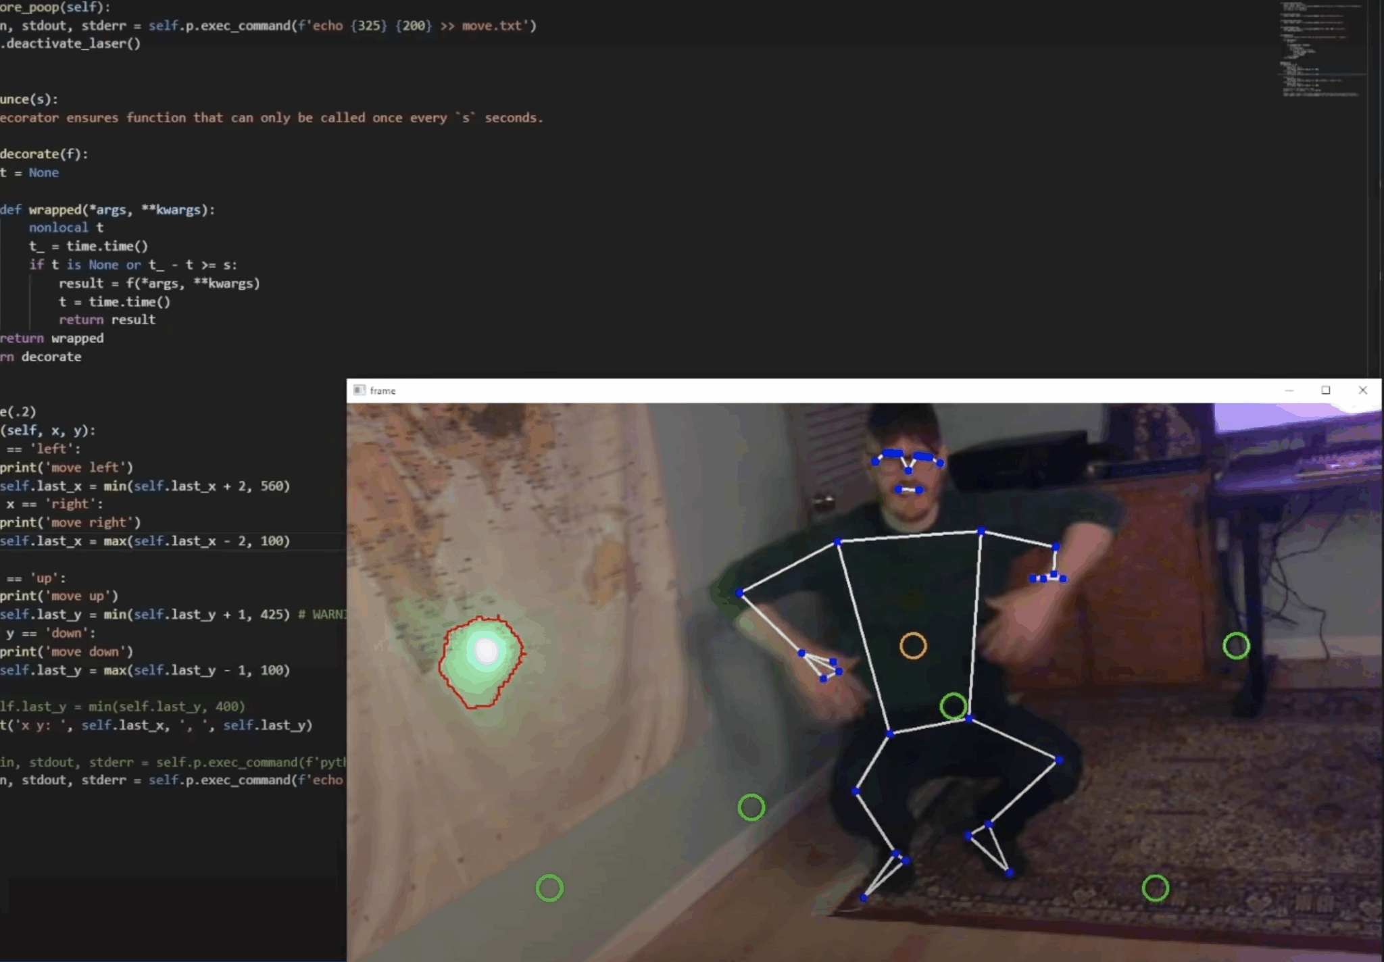Screen dimensions: 1384x962
Task: Click the green circle at the bottom right
Action: [x=1155, y=888]
